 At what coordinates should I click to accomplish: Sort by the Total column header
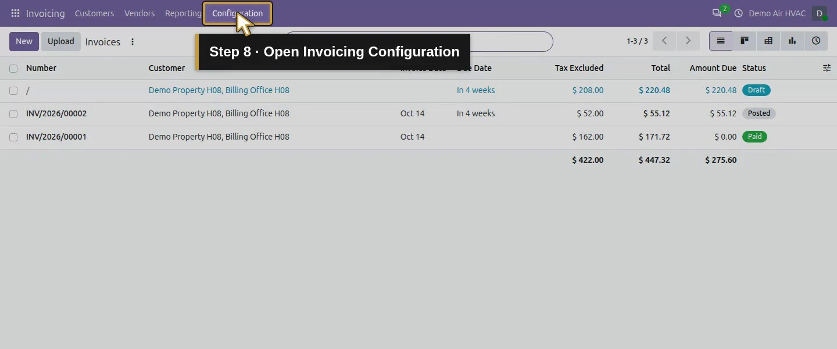pyautogui.click(x=660, y=68)
